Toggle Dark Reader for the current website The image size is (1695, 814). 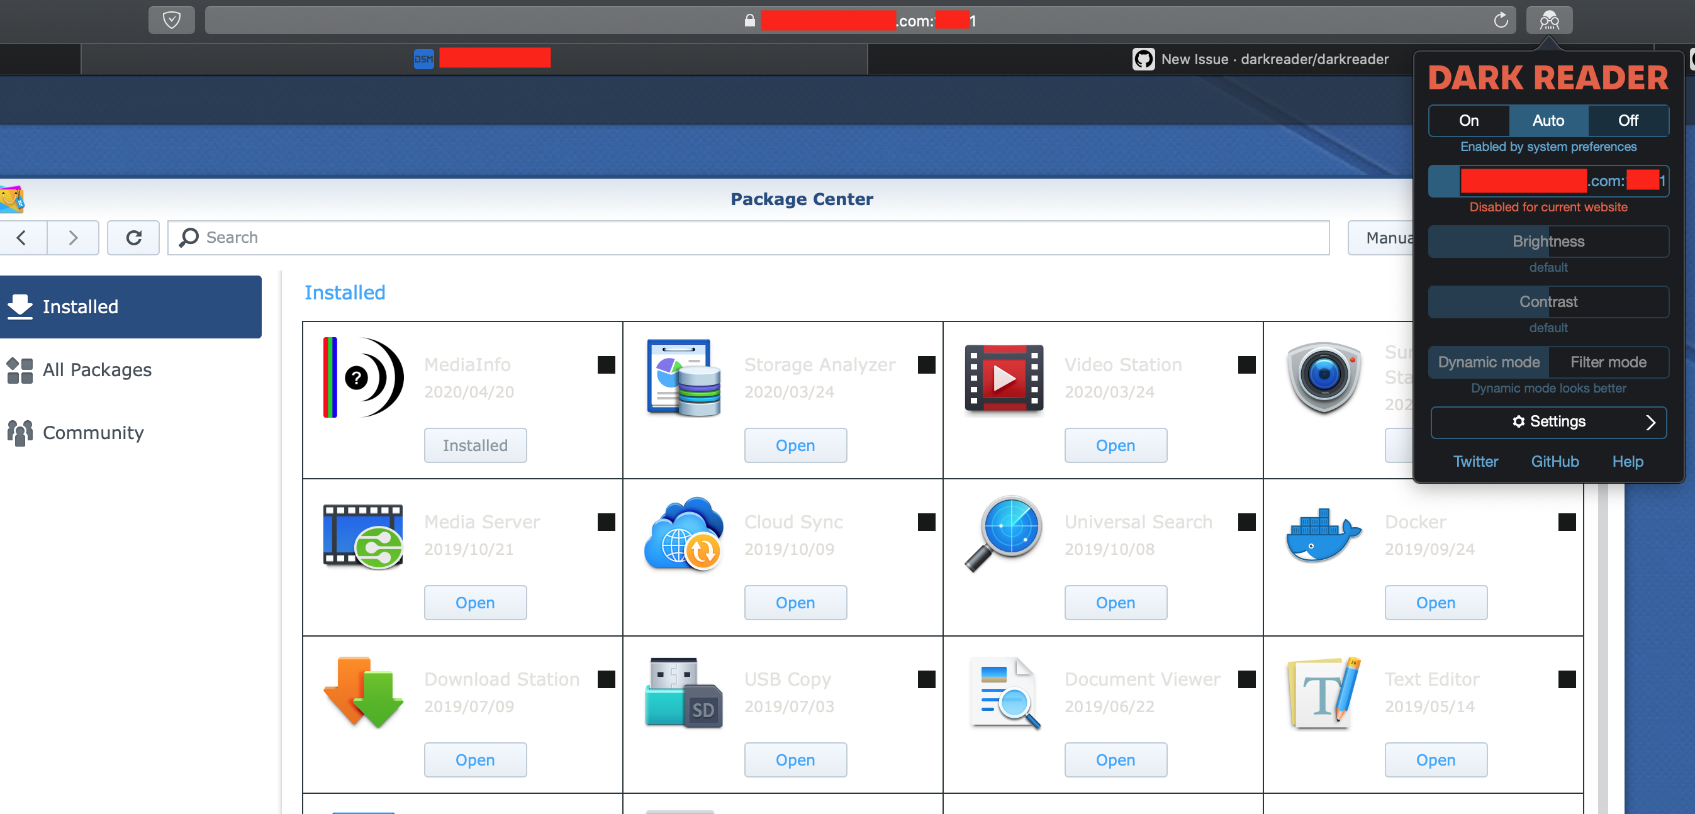pos(1548,181)
